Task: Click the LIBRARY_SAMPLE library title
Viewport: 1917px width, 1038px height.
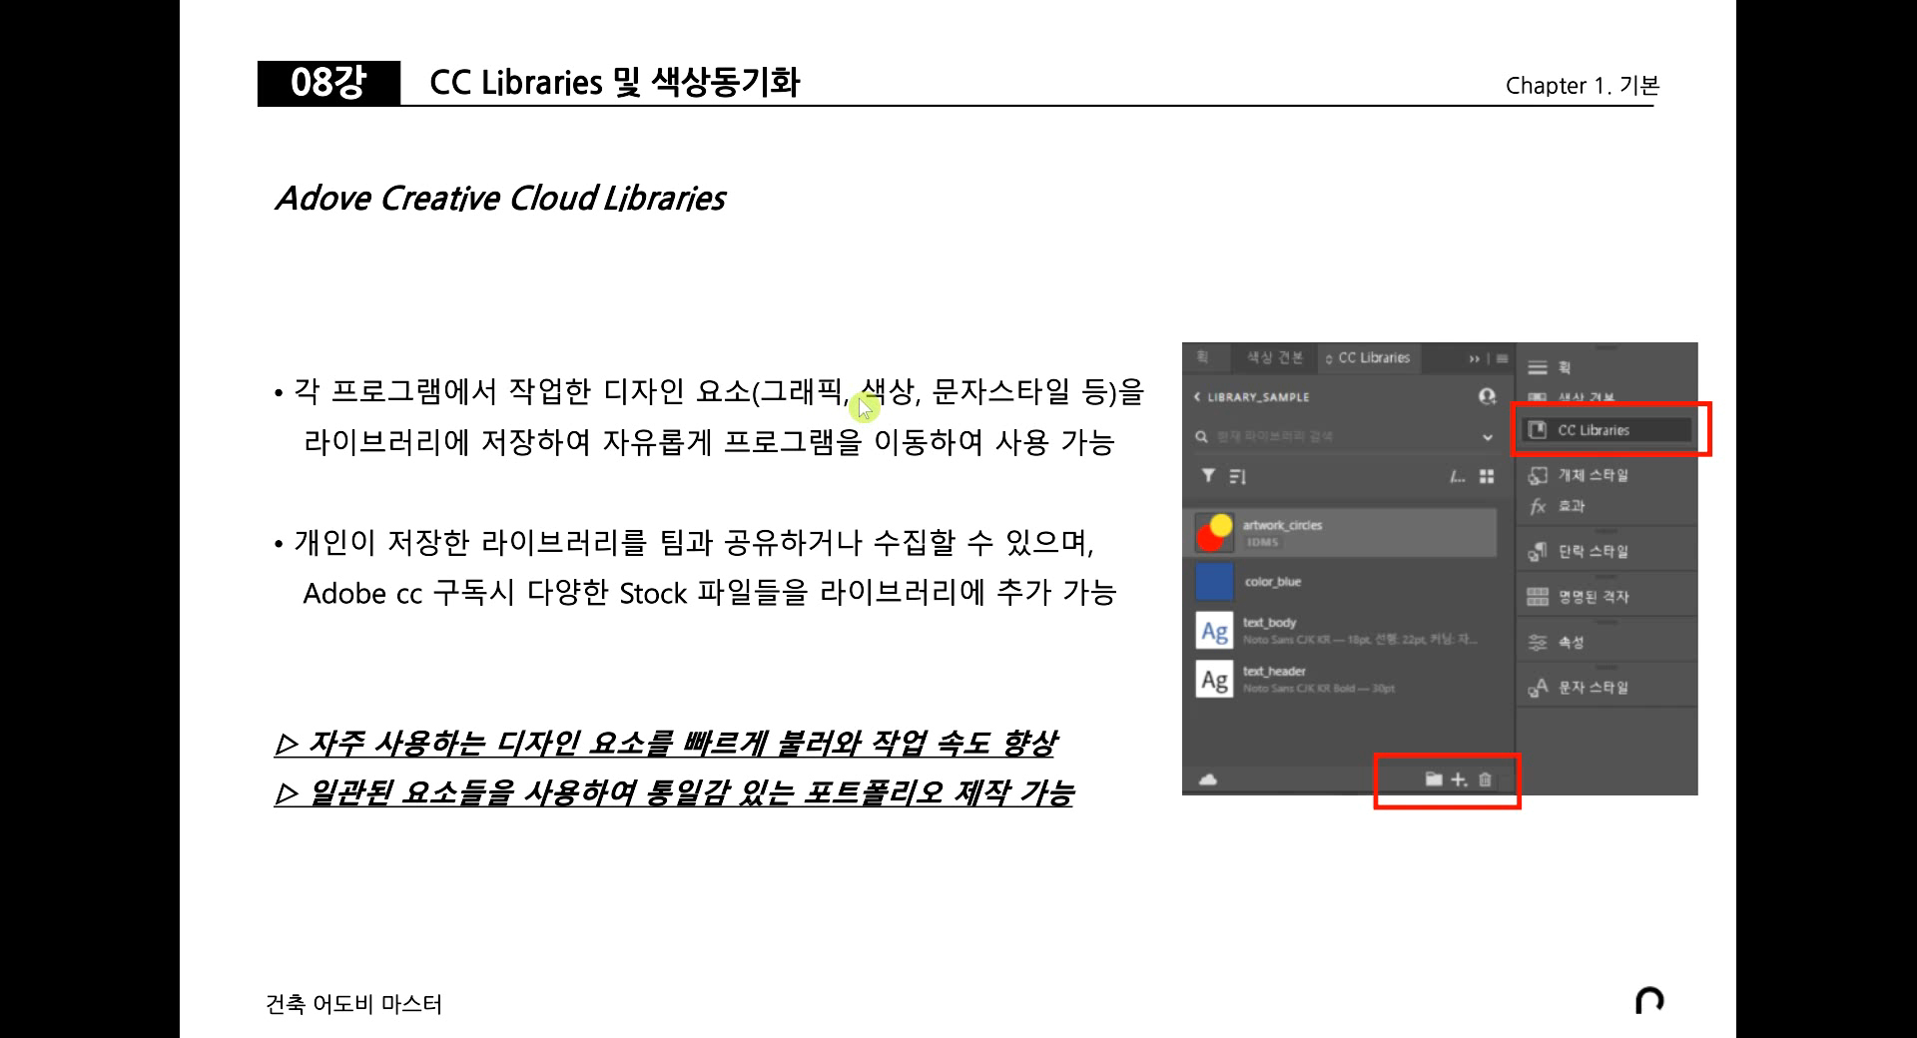Action: pos(1258,397)
